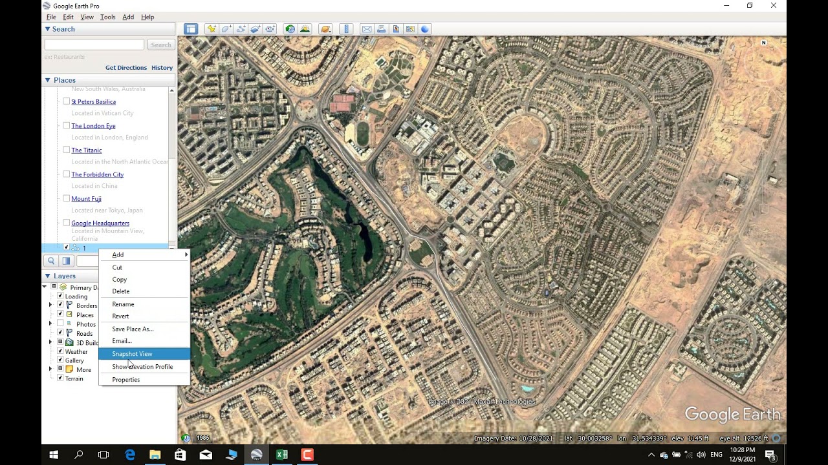
Task: Click the Print toolbar icon
Action: click(x=381, y=29)
